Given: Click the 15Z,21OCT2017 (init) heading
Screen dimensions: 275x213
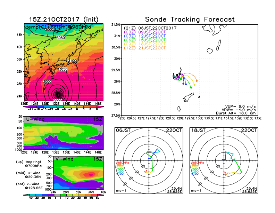Looking at the screenshot, I should 63,19.
